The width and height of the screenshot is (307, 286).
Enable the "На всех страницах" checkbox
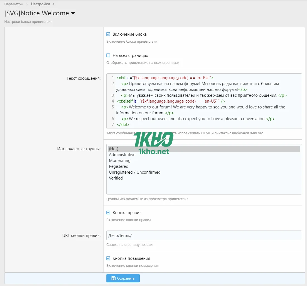pos(109,55)
